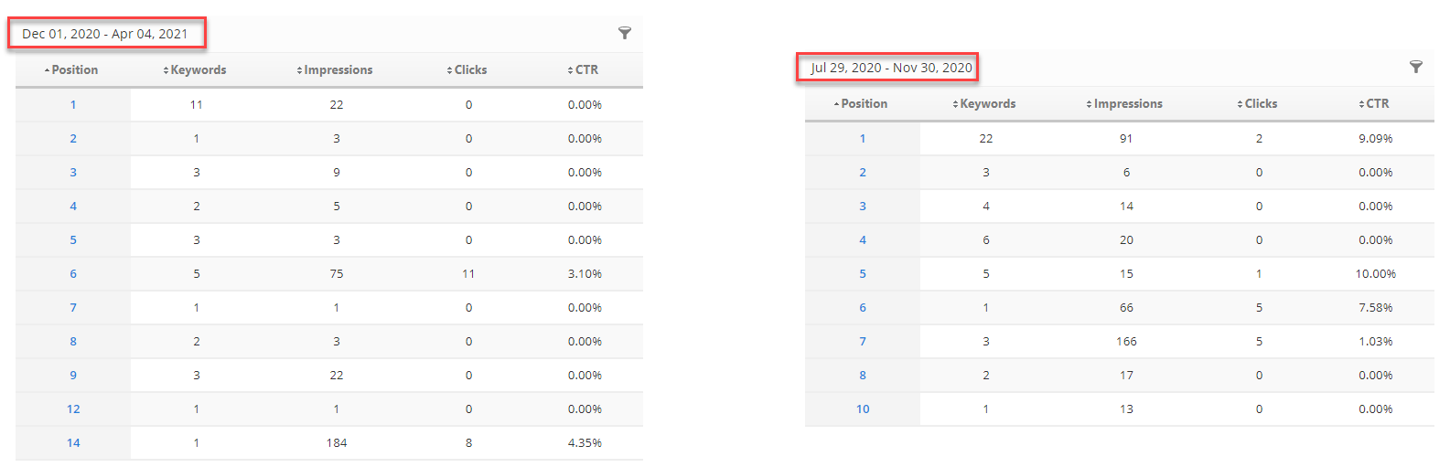Sort left table by Impressions header
The image size is (1450, 467).
pos(338,70)
